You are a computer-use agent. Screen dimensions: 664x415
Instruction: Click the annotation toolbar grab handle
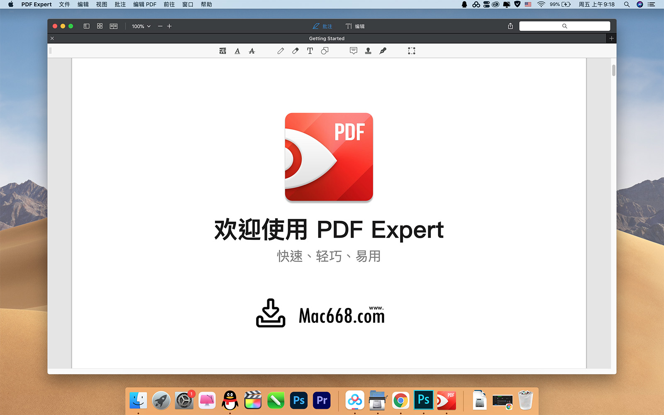click(x=51, y=51)
